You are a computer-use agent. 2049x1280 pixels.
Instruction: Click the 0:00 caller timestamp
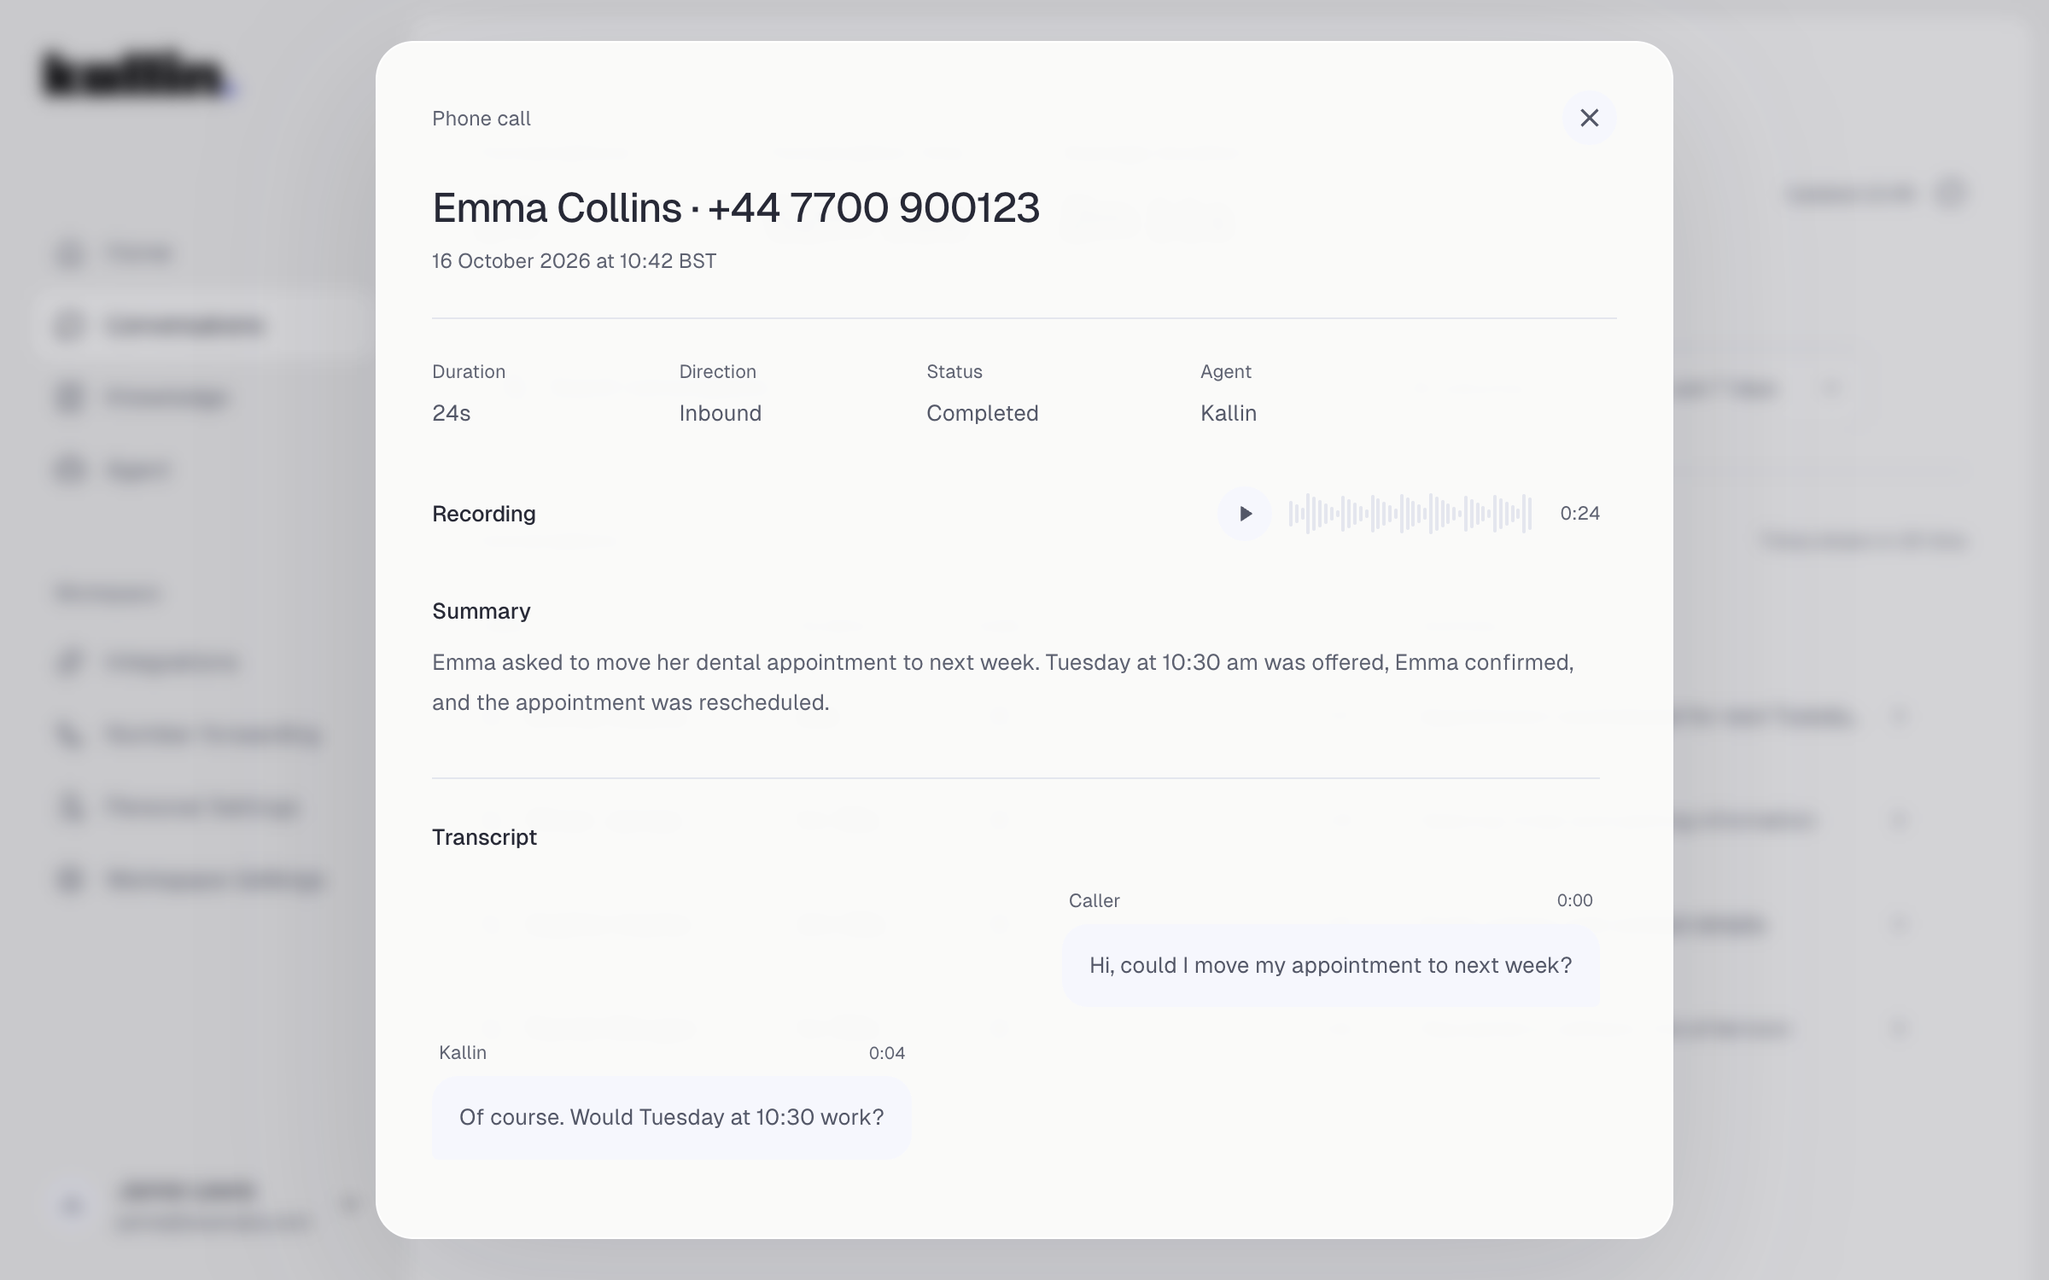pyautogui.click(x=1574, y=900)
